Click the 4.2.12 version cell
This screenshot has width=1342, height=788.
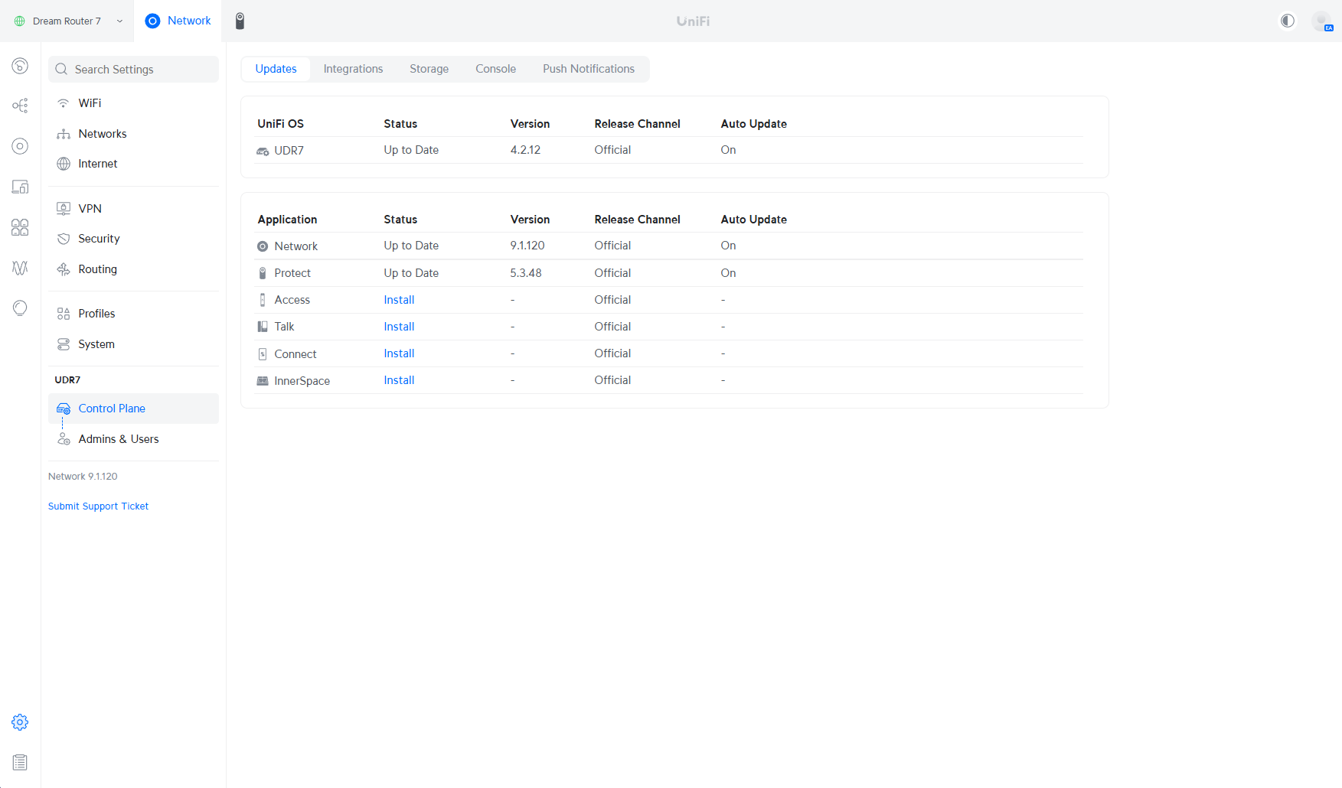pyautogui.click(x=525, y=150)
